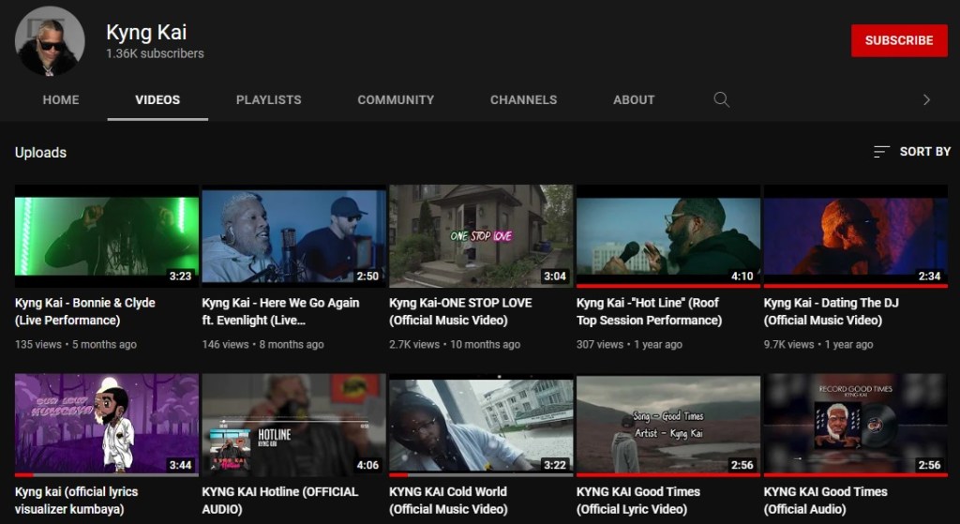Open the Dating The DJ video title link

[822, 311]
